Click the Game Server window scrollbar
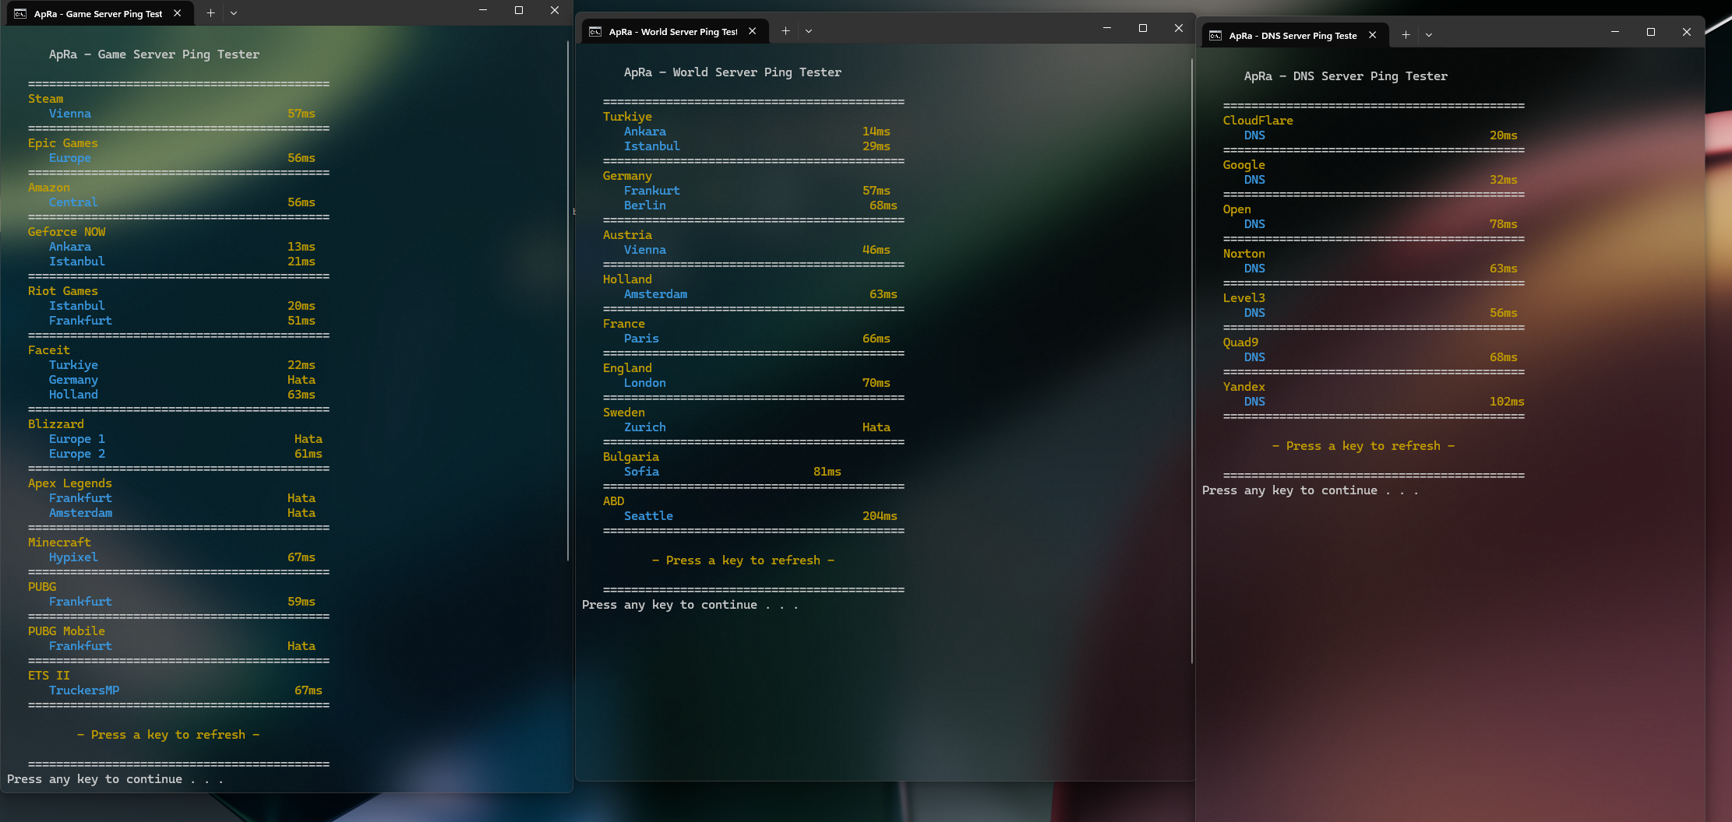1732x822 pixels. tap(568, 300)
